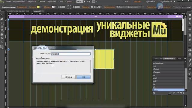
Task: Click the OK button in dialog
Action: click(83, 77)
